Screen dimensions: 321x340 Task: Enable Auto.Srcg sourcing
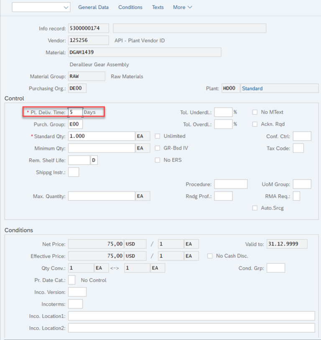pyautogui.click(x=255, y=208)
